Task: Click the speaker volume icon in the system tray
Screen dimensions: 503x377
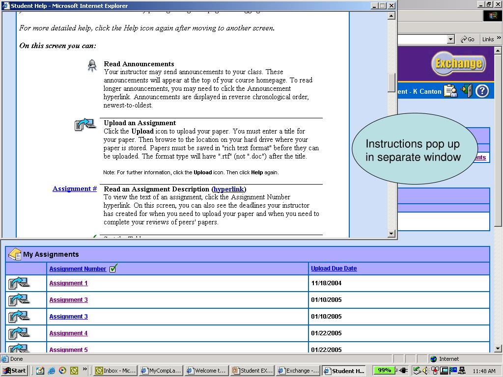Action: tap(426, 371)
